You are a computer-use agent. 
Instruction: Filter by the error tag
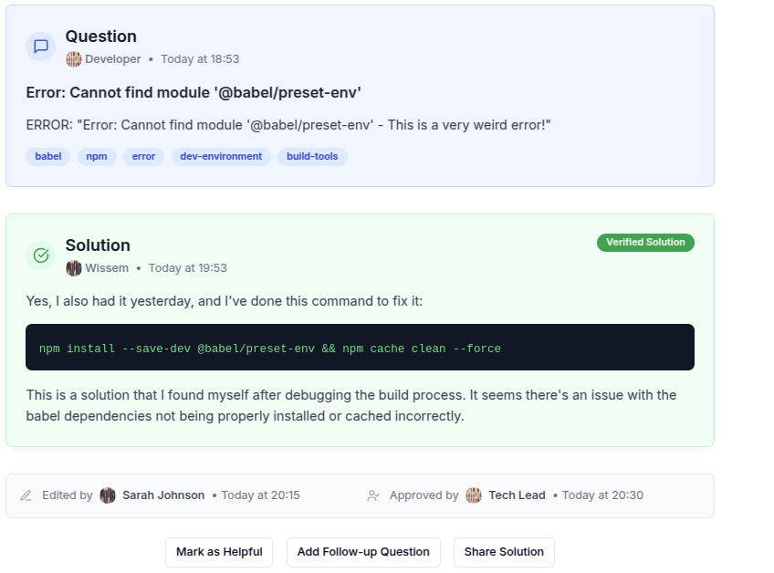(x=144, y=157)
